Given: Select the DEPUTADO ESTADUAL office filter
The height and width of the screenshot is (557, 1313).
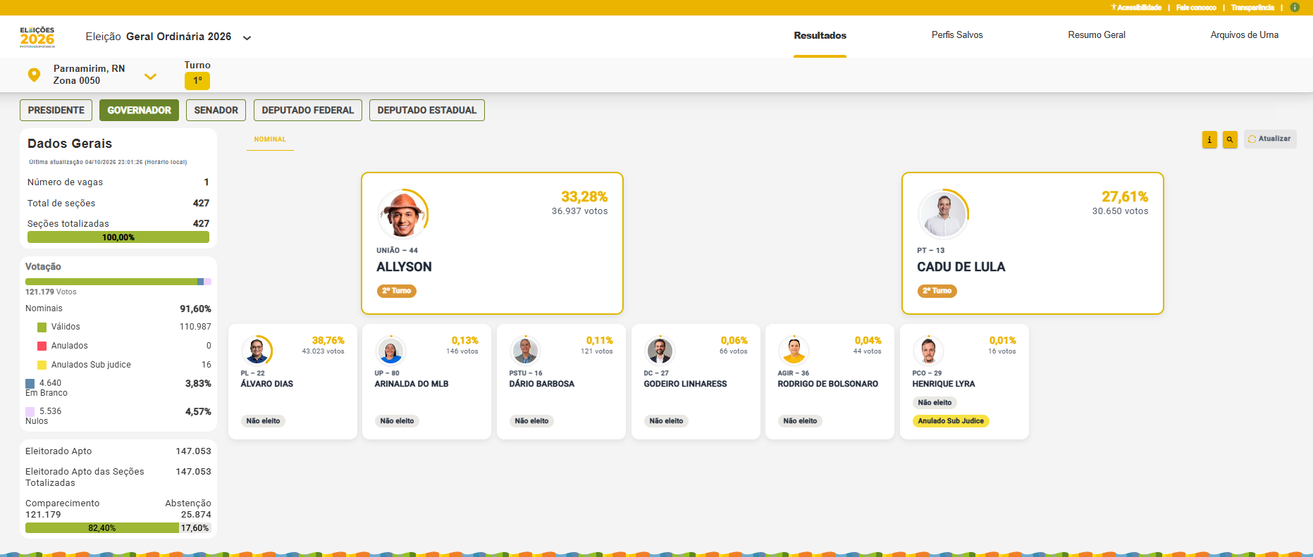Looking at the screenshot, I should [427, 110].
